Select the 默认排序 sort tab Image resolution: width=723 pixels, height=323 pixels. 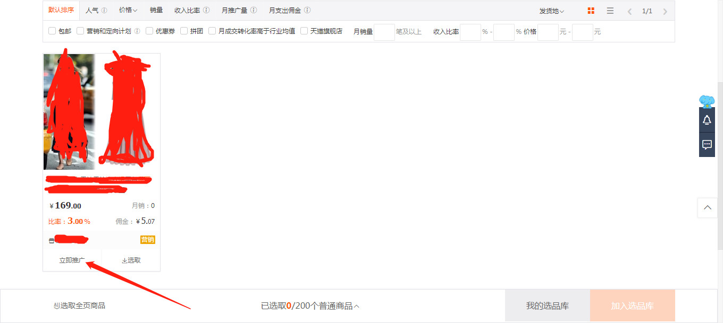point(61,10)
